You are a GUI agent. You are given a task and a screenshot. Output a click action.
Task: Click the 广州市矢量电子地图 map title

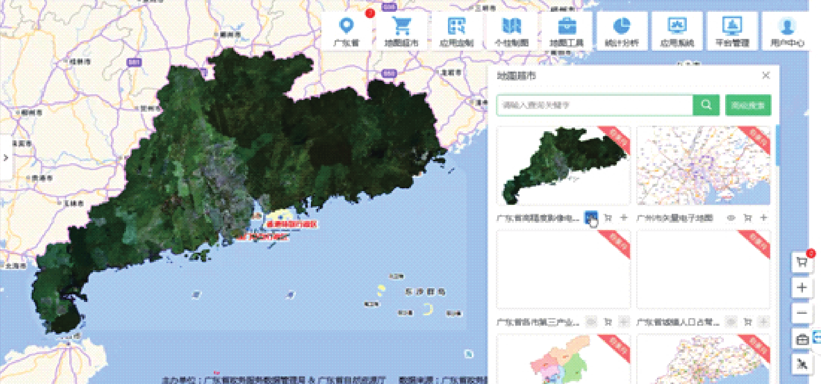[675, 218]
